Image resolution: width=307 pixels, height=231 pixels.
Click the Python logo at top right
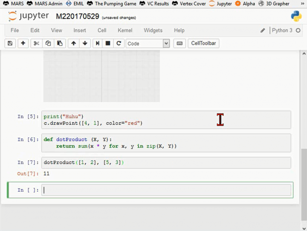[296, 16]
